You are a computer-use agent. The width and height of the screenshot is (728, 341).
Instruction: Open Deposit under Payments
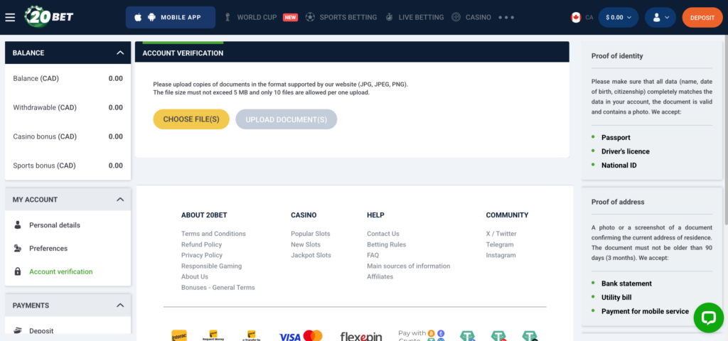point(41,331)
